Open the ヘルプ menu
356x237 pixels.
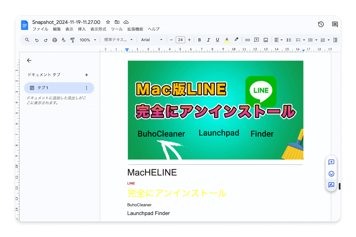[153, 29]
